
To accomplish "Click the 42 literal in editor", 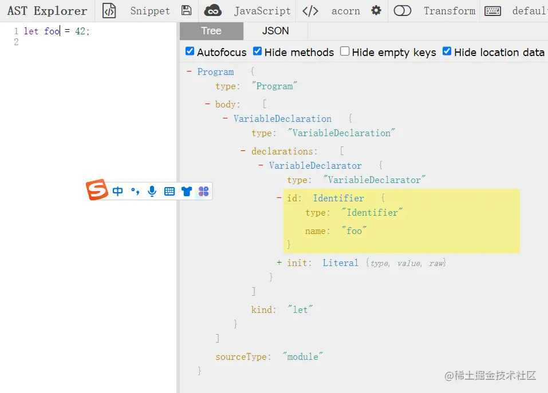I will point(80,31).
